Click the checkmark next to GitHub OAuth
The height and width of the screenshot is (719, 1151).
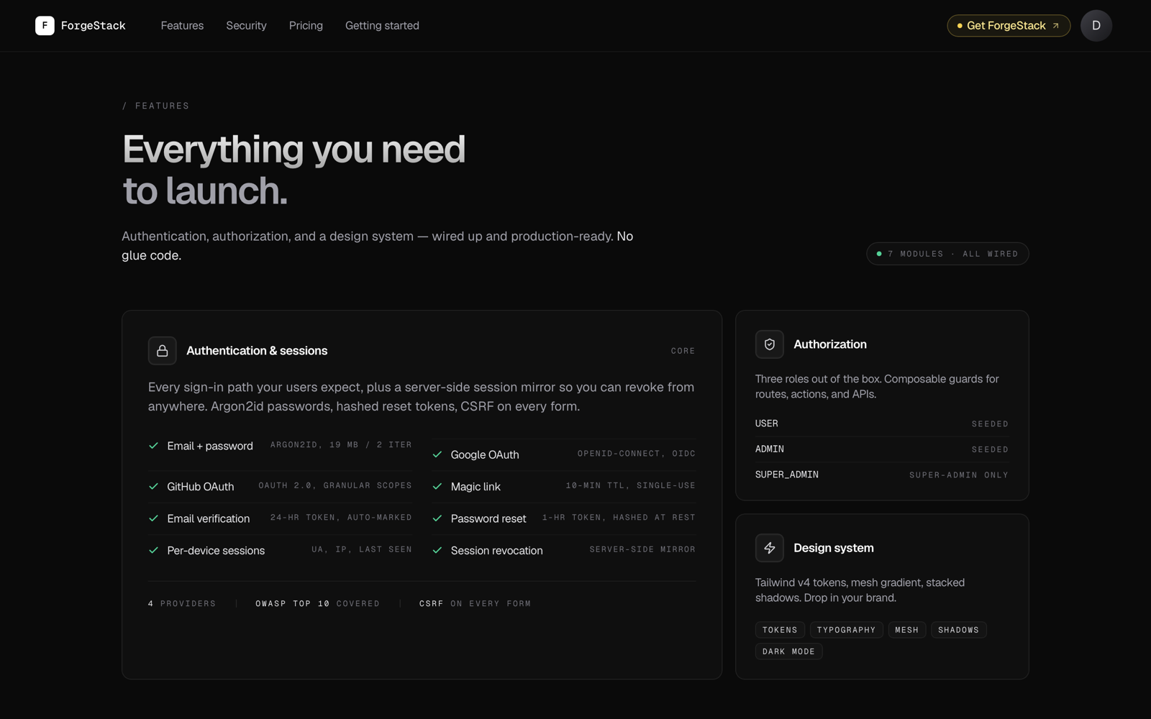(153, 487)
